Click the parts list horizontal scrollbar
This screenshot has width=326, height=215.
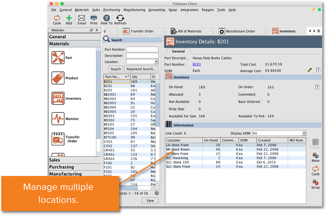(x=129, y=188)
